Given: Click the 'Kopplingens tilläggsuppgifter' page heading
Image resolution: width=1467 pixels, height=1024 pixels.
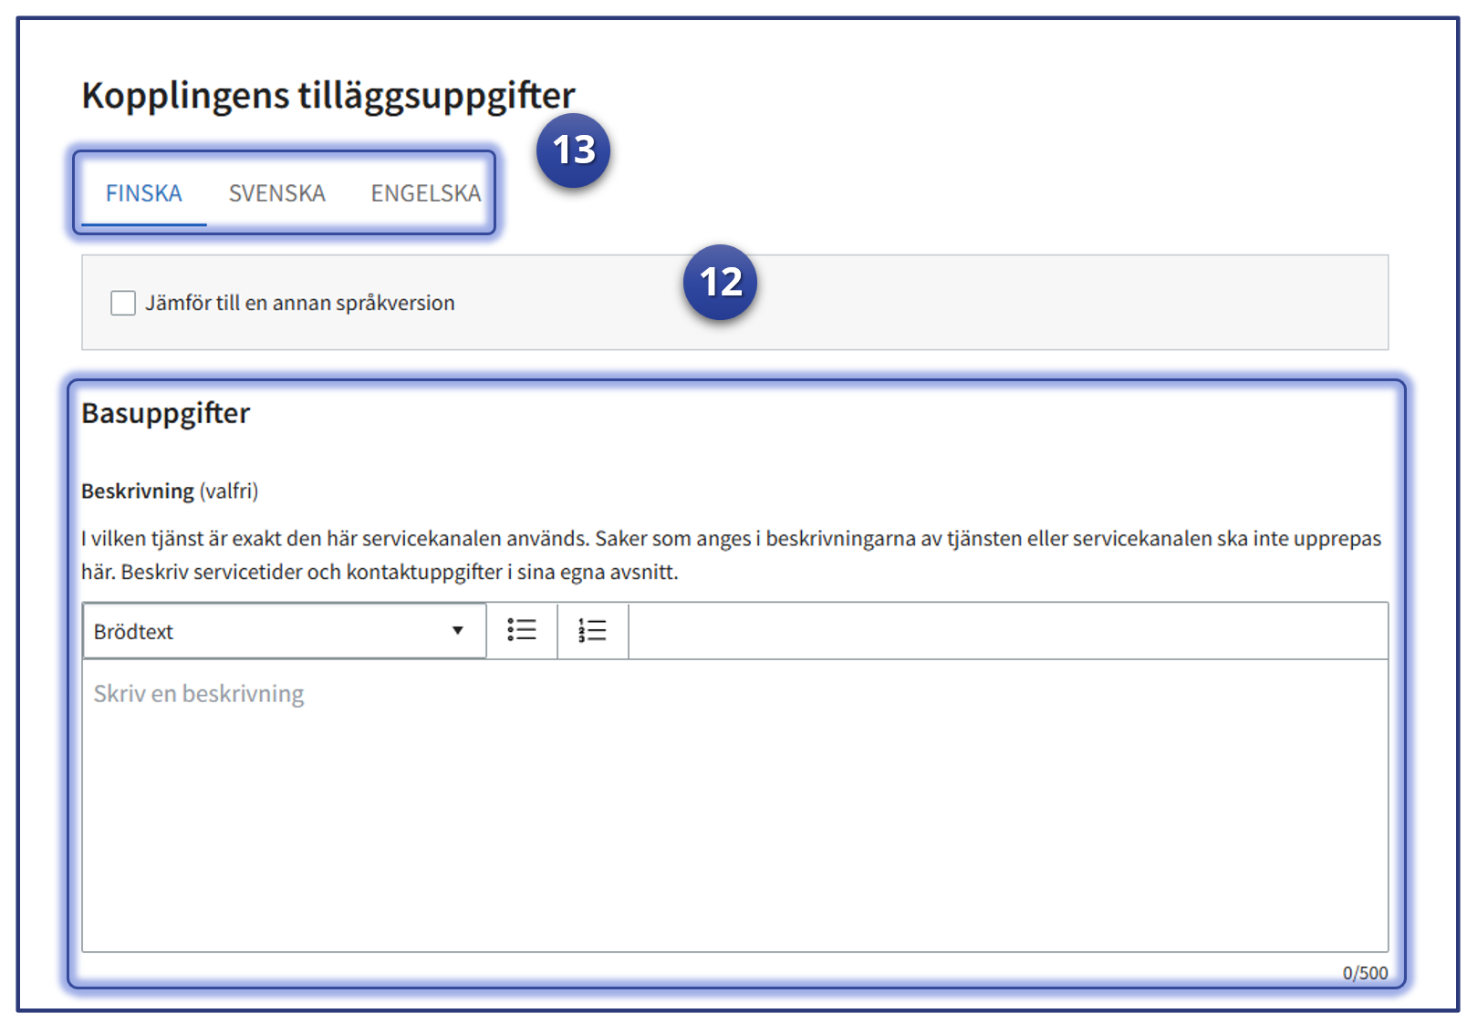Looking at the screenshot, I should click(328, 95).
